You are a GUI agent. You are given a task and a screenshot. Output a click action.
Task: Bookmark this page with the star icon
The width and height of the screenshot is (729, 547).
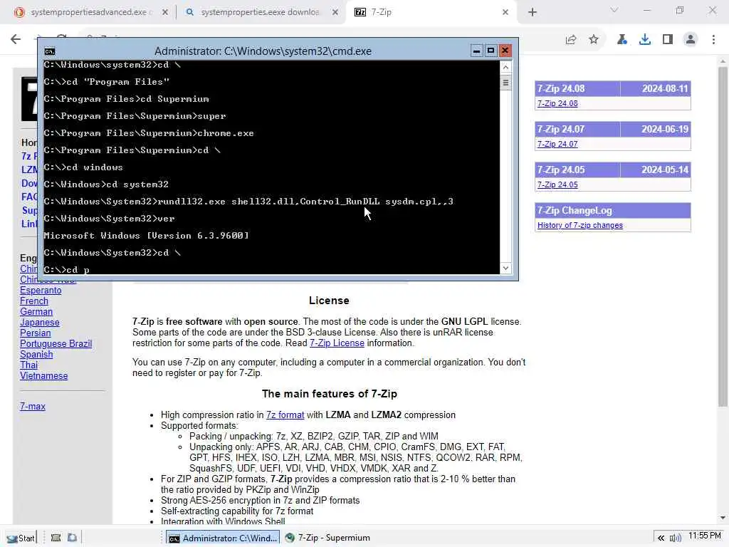tap(594, 40)
